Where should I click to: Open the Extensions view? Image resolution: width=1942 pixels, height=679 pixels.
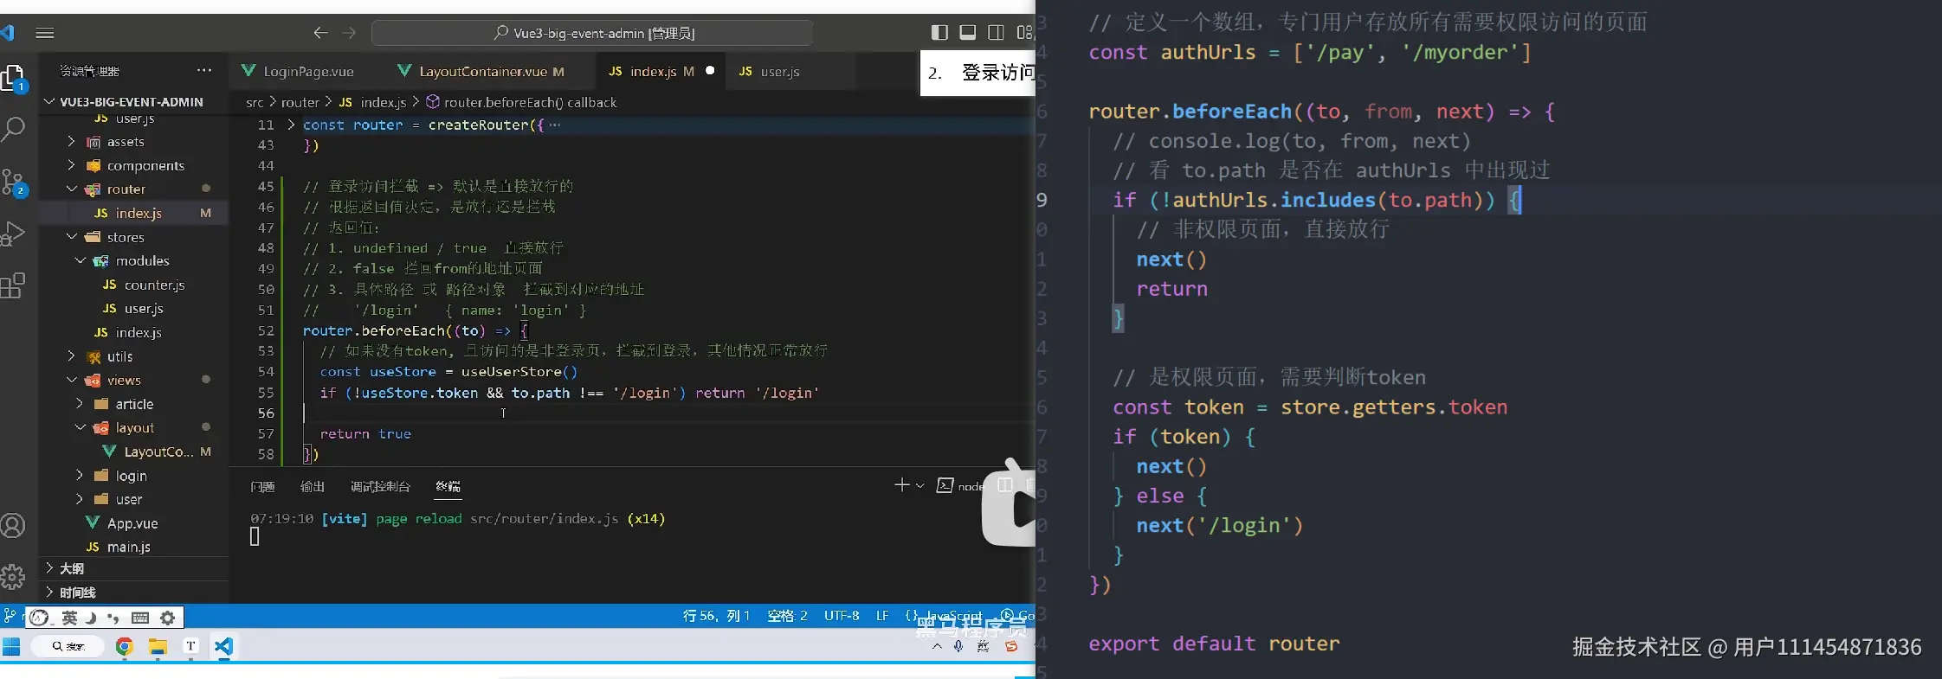(13, 285)
